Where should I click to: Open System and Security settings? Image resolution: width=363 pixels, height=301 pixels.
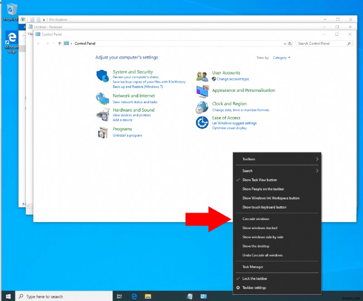click(x=133, y=71)
